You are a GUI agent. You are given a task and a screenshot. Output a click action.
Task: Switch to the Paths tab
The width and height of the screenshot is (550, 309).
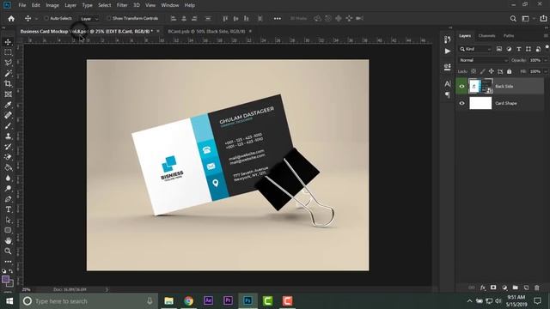click(509, 36)
